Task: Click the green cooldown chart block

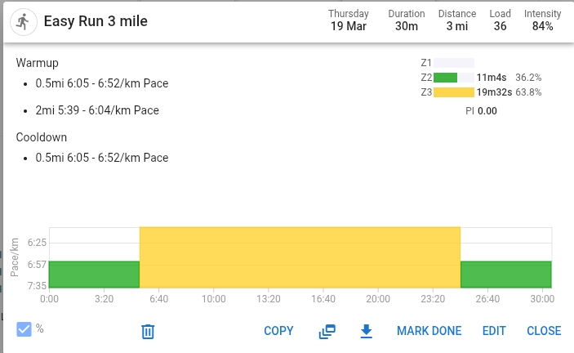Action: 506,274
